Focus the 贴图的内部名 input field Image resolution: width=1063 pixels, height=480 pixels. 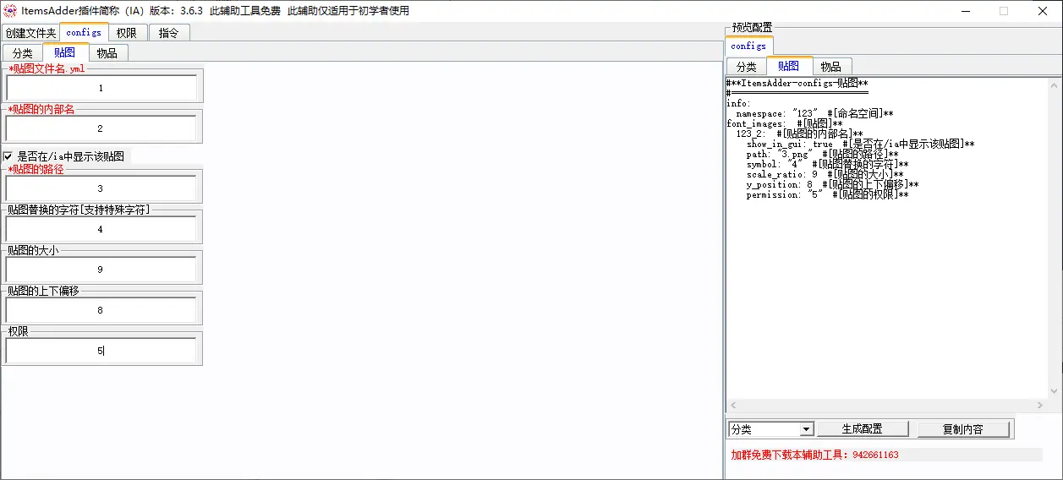coord(101,128)
